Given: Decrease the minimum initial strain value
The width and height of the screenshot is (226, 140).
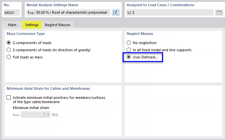Looking at the screenshot, I should click(x=44, y=116).
